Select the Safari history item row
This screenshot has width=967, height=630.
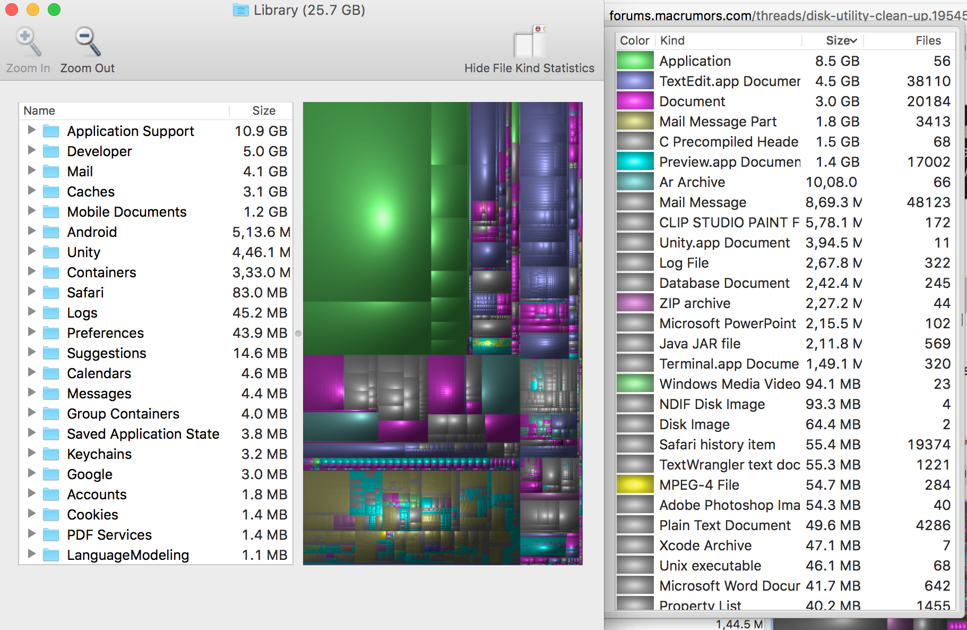coord(785,444)
